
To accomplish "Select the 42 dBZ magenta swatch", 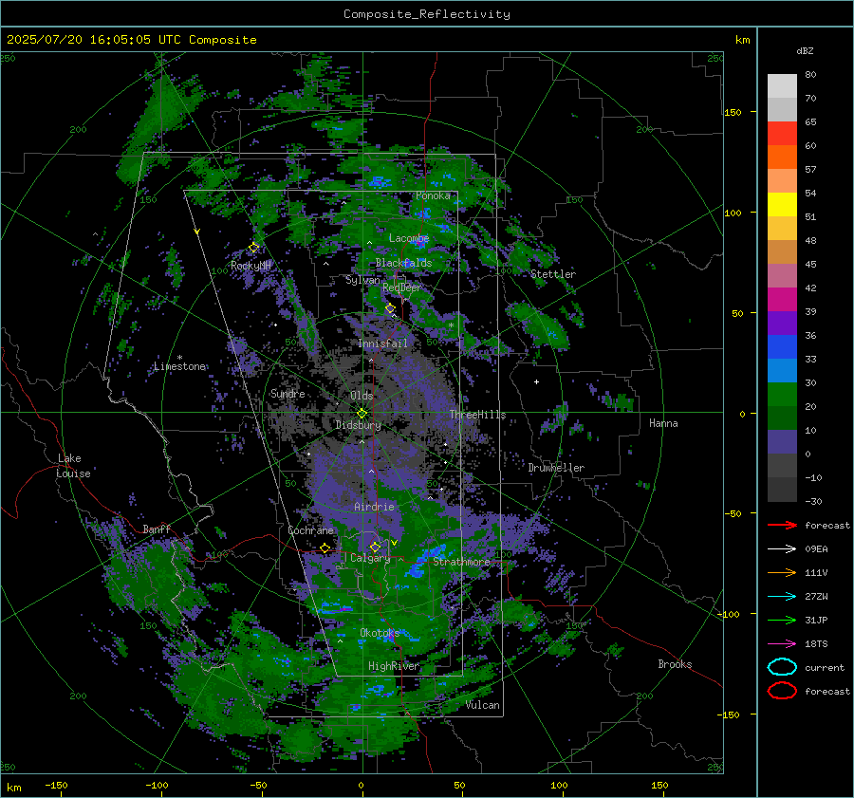I will click(782, 299).
